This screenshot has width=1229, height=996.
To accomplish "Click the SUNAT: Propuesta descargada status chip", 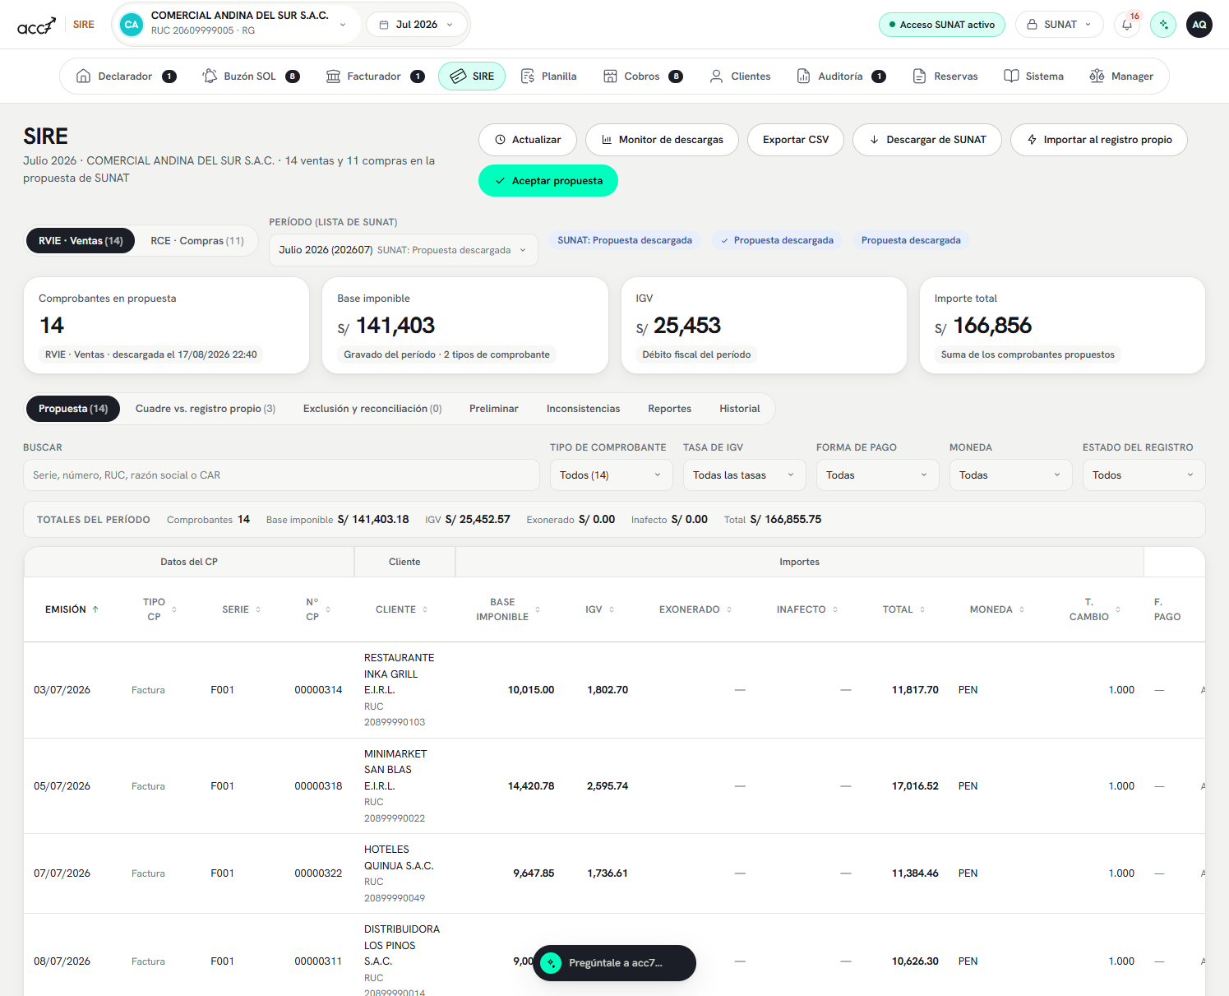I will (x=625, y=240).
